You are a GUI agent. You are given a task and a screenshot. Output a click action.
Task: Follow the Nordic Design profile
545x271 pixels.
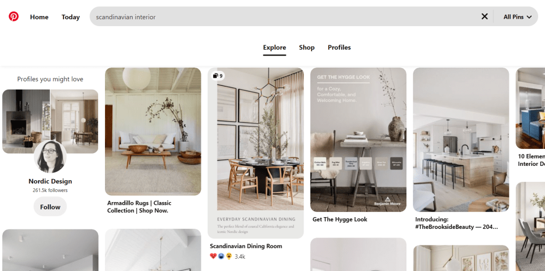click(50, 206)
